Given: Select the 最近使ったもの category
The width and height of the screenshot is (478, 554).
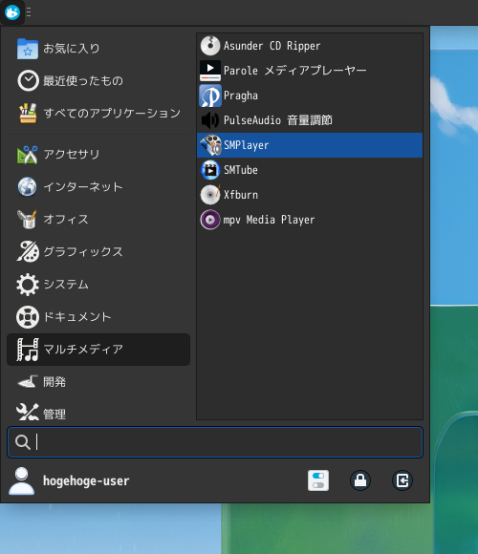Looking at the screenshot, I should point(98,81).
